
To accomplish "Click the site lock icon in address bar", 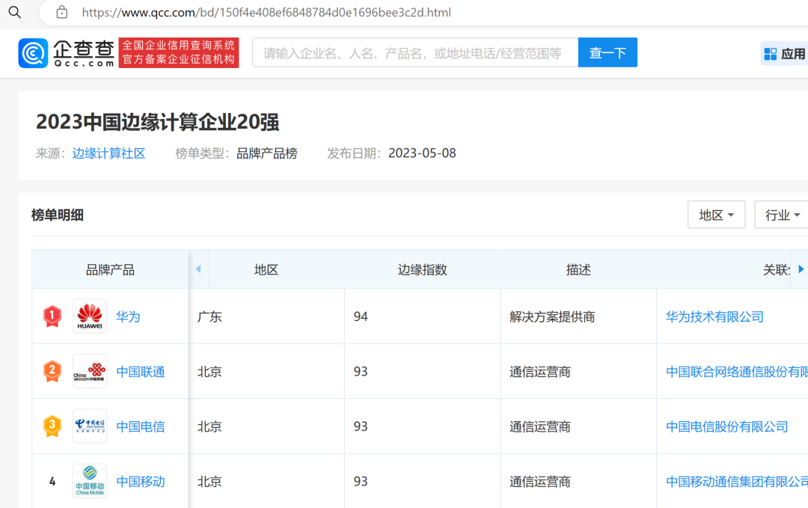I will 62,12.
